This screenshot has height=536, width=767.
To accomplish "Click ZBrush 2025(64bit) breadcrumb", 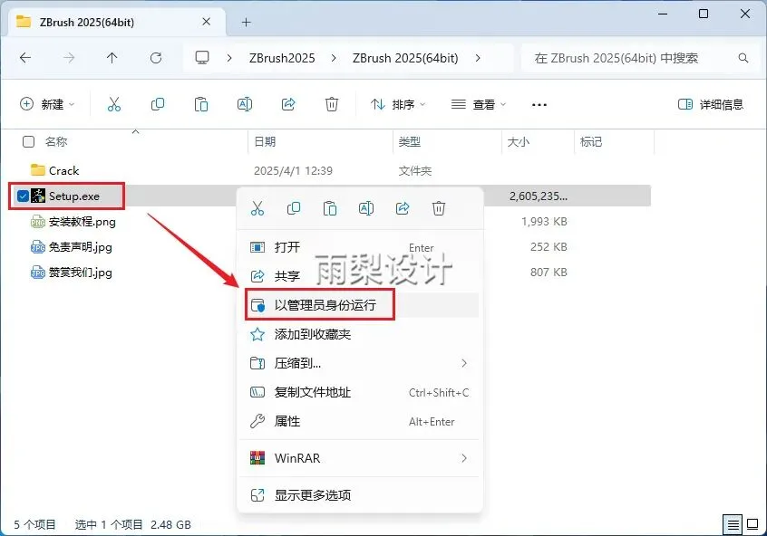I will click(x=405, y=58).
